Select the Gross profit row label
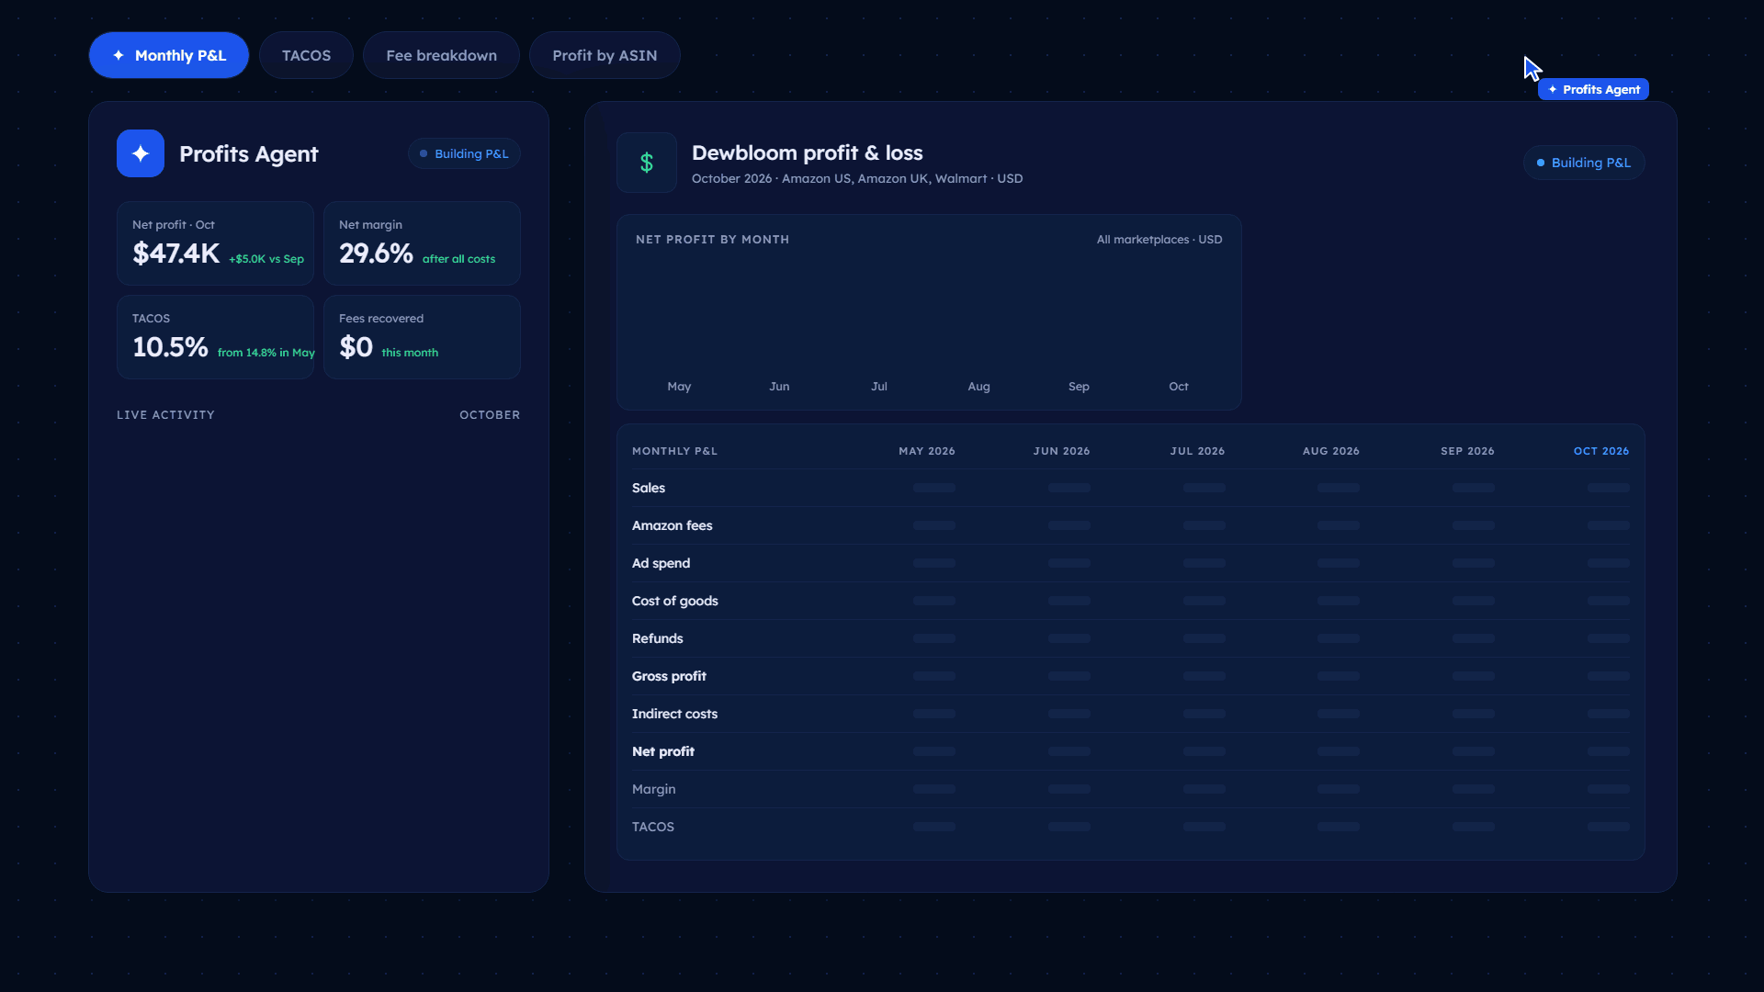The width and height of the screenshot is (1764, 992). 669,676
